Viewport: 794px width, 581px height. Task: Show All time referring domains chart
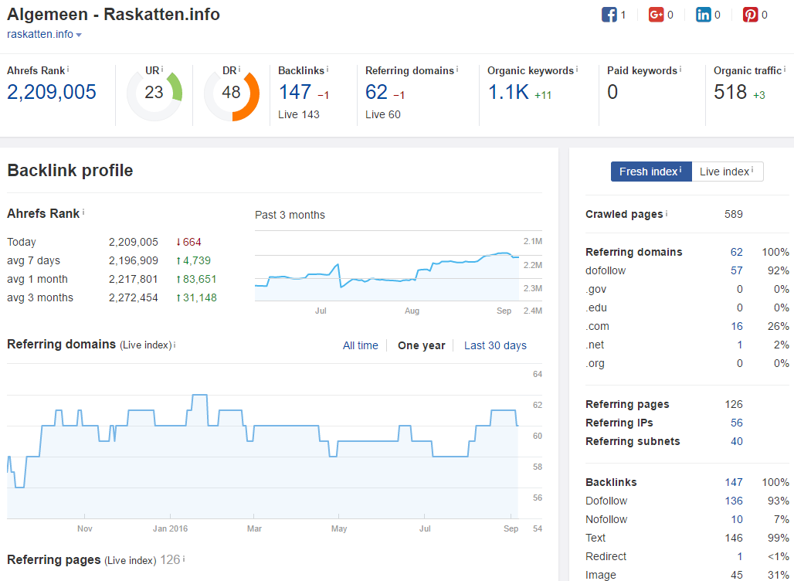point(361,345)
